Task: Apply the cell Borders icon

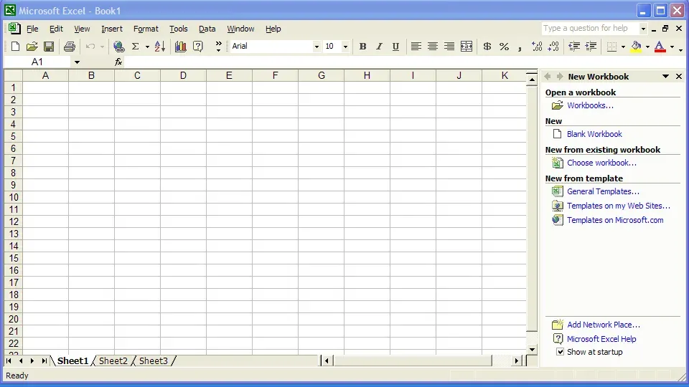Action: (x=611, y=47)
